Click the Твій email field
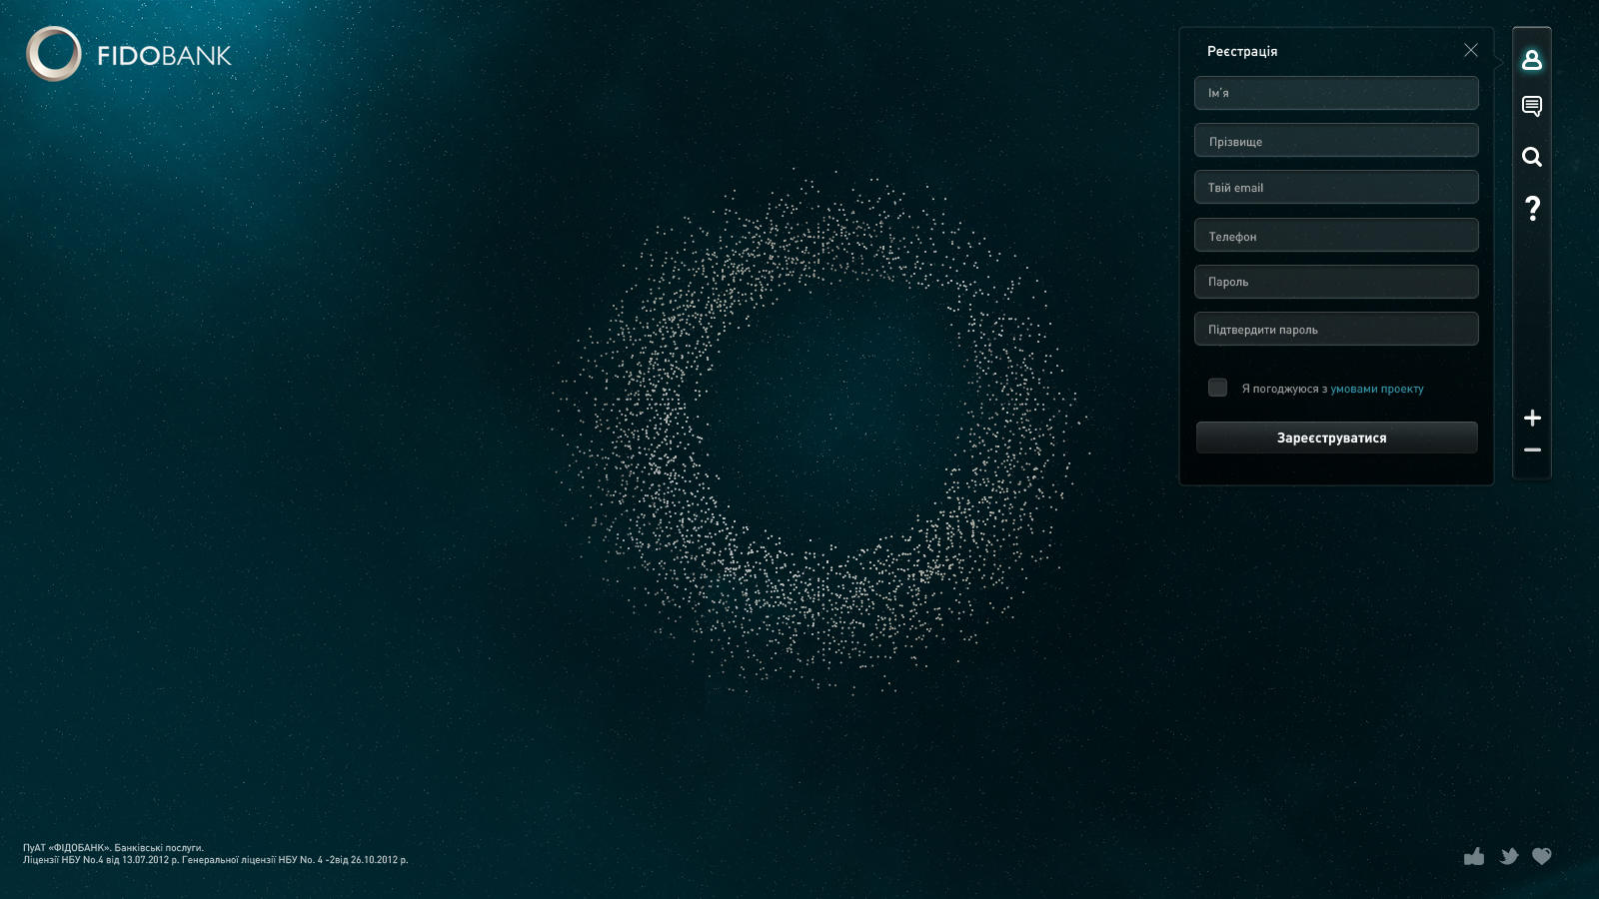This screenshot has height=899, width=1599. click(1336, 188)
